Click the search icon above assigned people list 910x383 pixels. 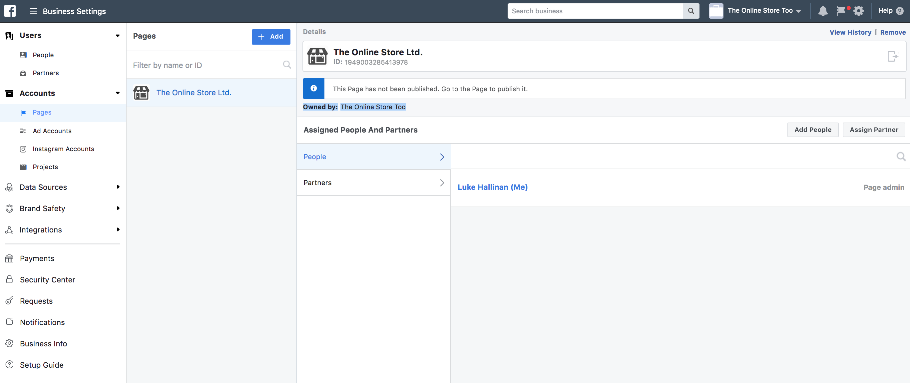click(901, 156)
